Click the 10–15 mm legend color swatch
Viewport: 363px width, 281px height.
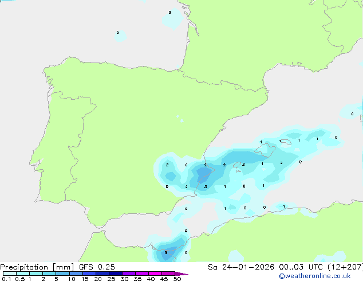76,274
